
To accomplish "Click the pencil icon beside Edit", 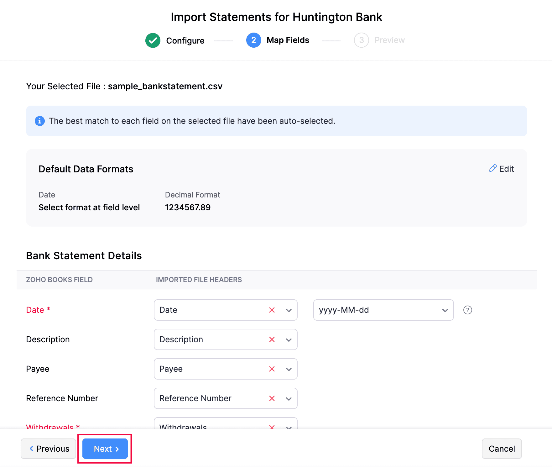I will (493, 169).
